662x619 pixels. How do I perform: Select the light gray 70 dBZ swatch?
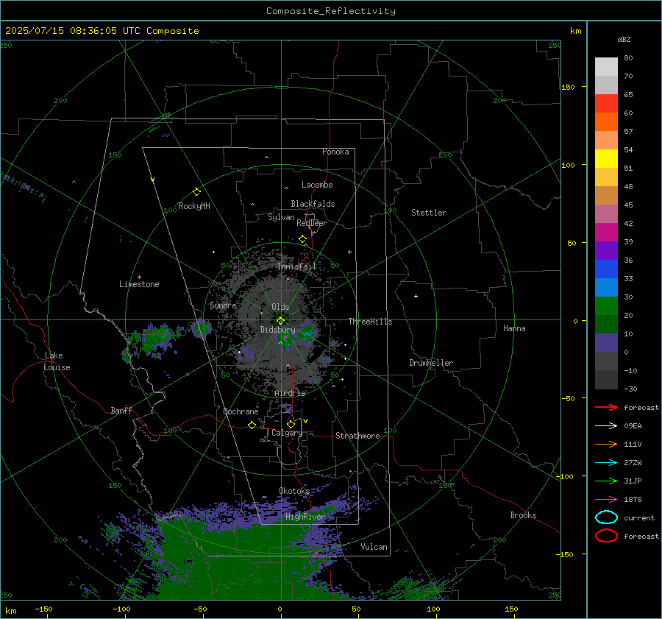606,67
